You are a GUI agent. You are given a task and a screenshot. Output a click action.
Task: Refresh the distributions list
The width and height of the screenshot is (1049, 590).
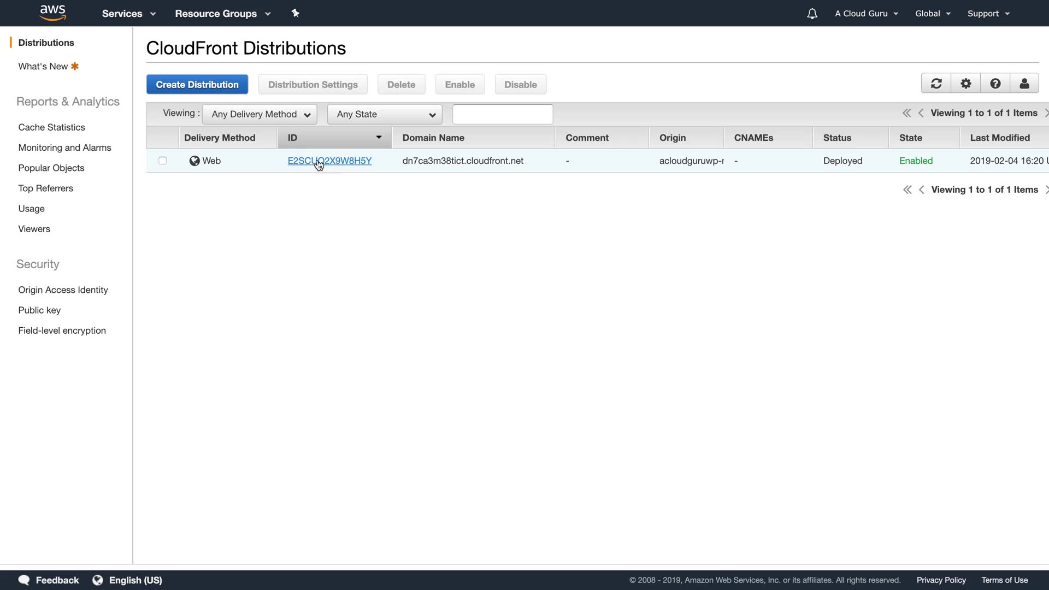936,84
